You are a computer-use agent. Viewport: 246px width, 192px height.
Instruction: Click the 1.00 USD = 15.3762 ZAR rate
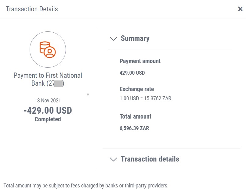click(x=145, y=98)
